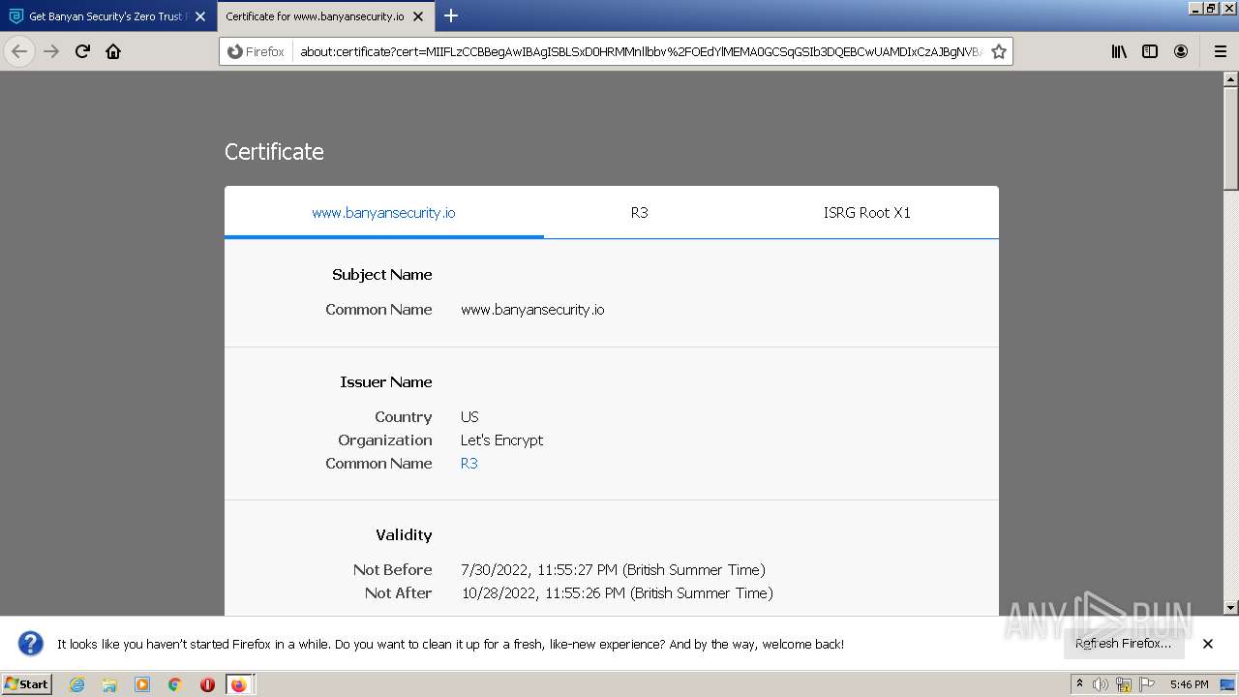Open Windows Explorer folder on taskbar
Image resolution: width=1239 pixels, height=697 pixels.
point(109,684)
